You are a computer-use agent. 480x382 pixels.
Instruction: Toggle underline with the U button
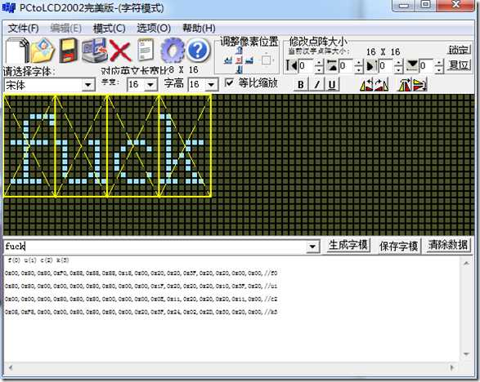(332, 85)
